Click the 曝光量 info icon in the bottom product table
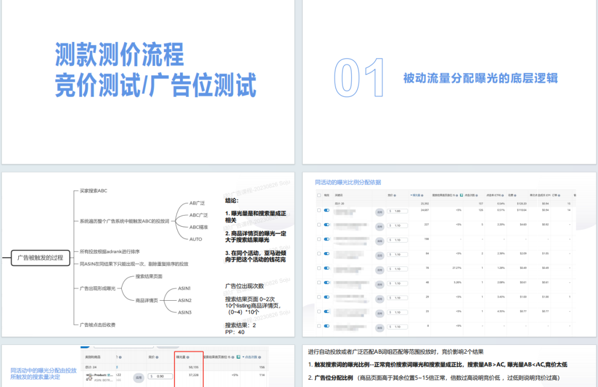The width and height of the screenshot is (598, 387). click(x=188, y=357)
